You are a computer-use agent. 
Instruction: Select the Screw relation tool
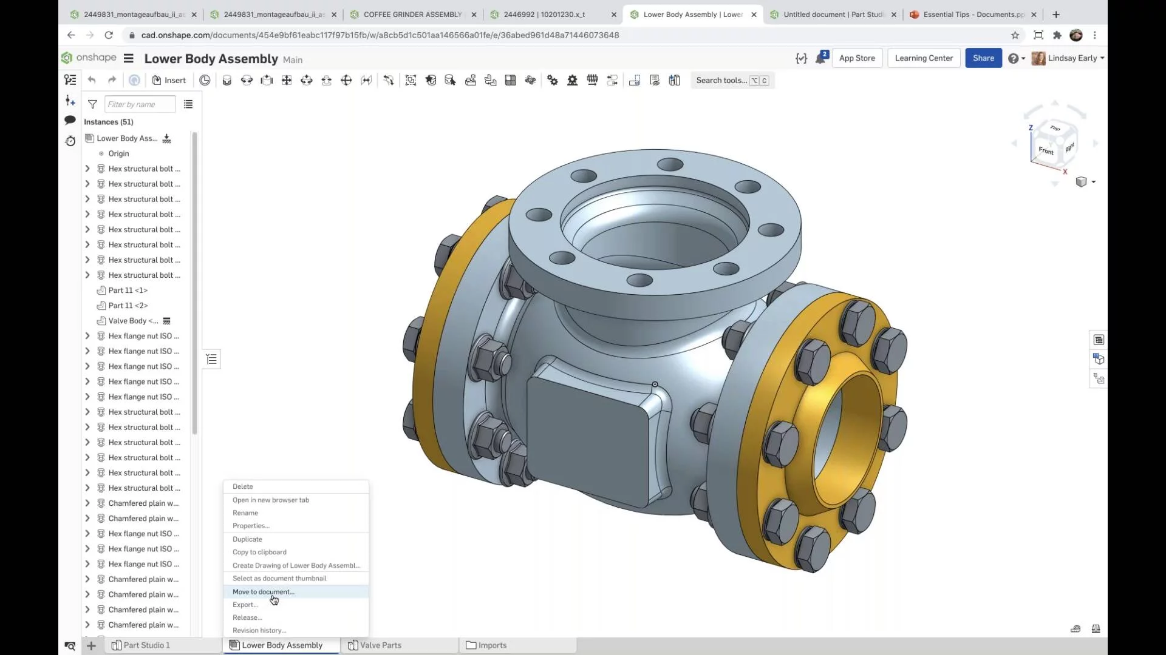click(x=592, y=80)
